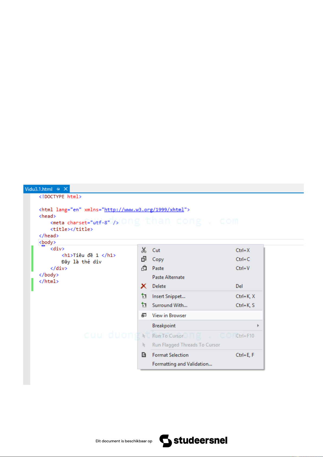
Task: Click the Cut scissors icon
Action: [x=144, y=250]
